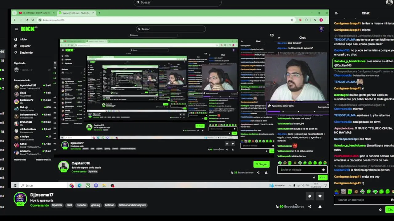Image resolution: width=394 pixels, height=221 pixels.
Task: Collapse the outer Chat panel with the arrow icon
Action: pyautogui.click(x=336, y=13)
